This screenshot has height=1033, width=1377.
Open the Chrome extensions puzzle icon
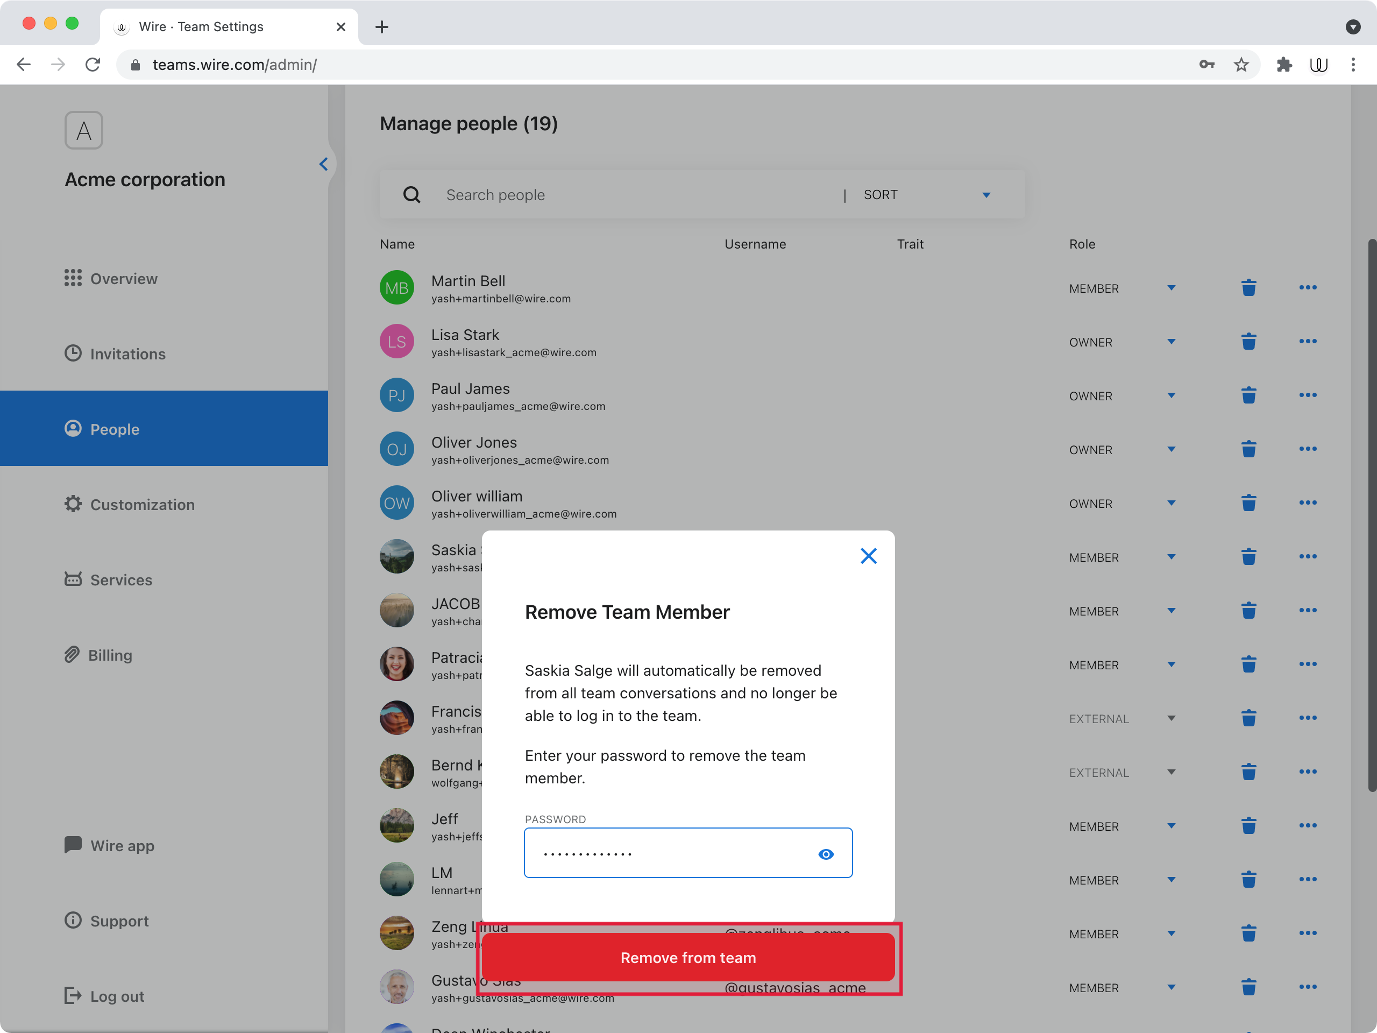click(x=1283, y=64)
